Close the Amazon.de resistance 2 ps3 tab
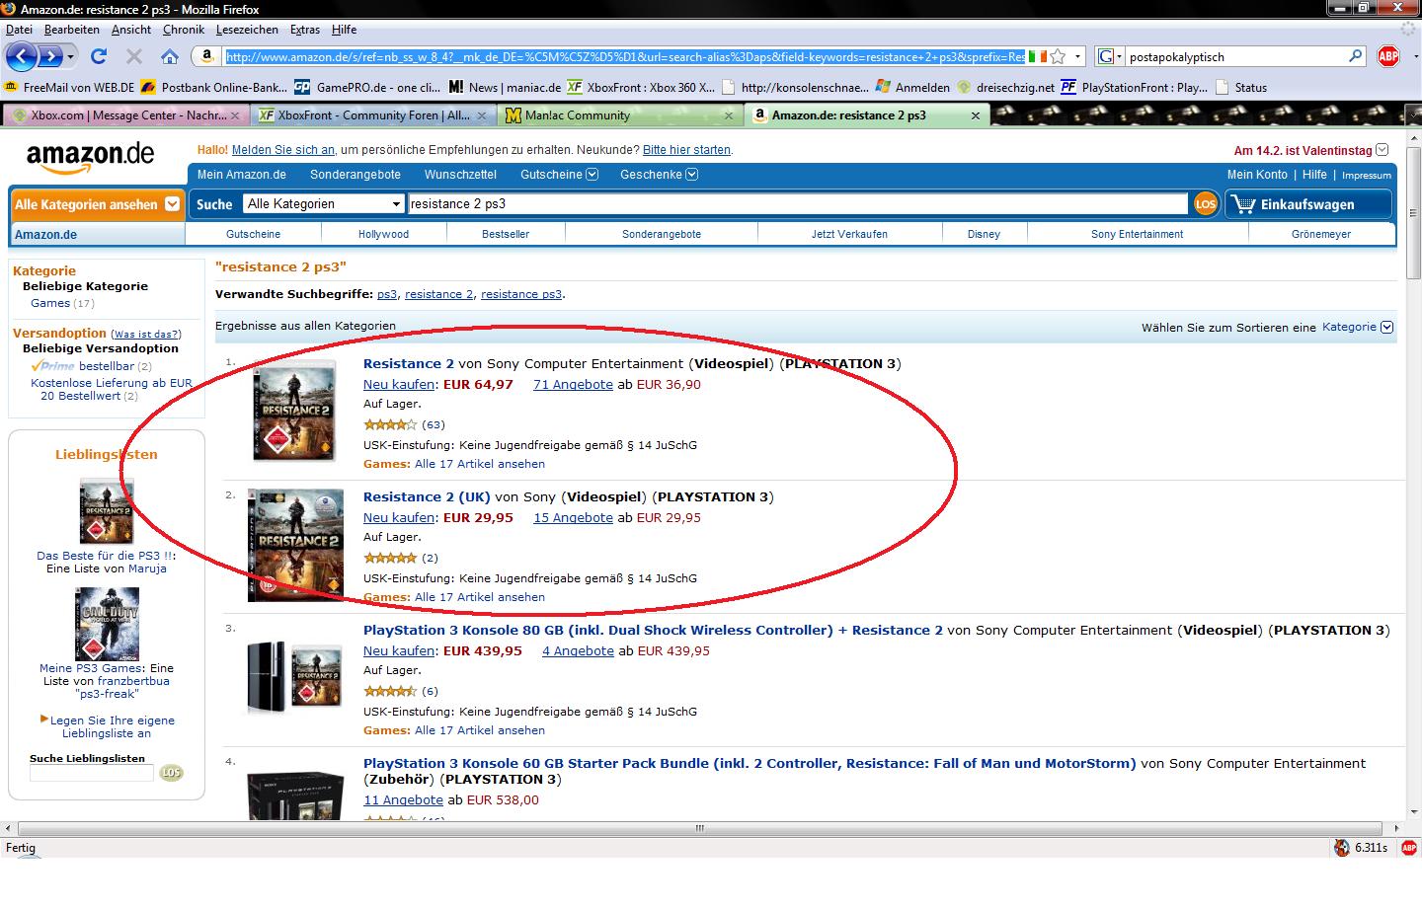This screenshot has width=1422, height=910. coord(975,115)
